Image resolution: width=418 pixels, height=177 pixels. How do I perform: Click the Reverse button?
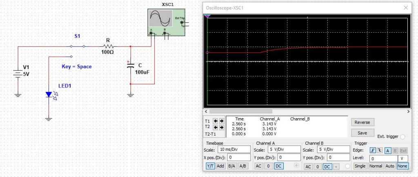pyautogui.click(x=362, y=122)
